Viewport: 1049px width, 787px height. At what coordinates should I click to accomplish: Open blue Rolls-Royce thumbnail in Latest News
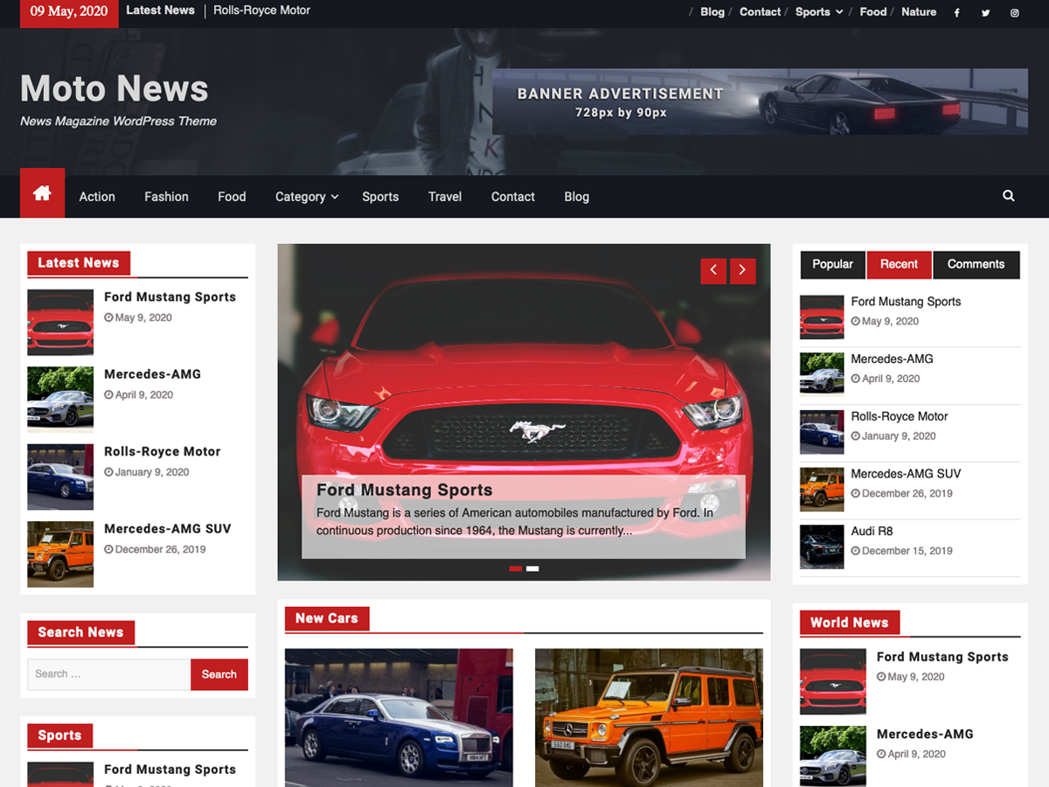pos(60,477)
